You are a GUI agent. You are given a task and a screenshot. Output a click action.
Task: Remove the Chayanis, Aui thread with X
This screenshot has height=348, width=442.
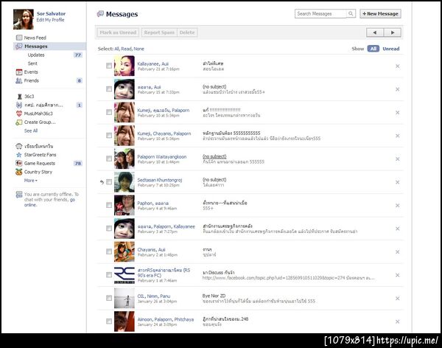coord(398,251)
